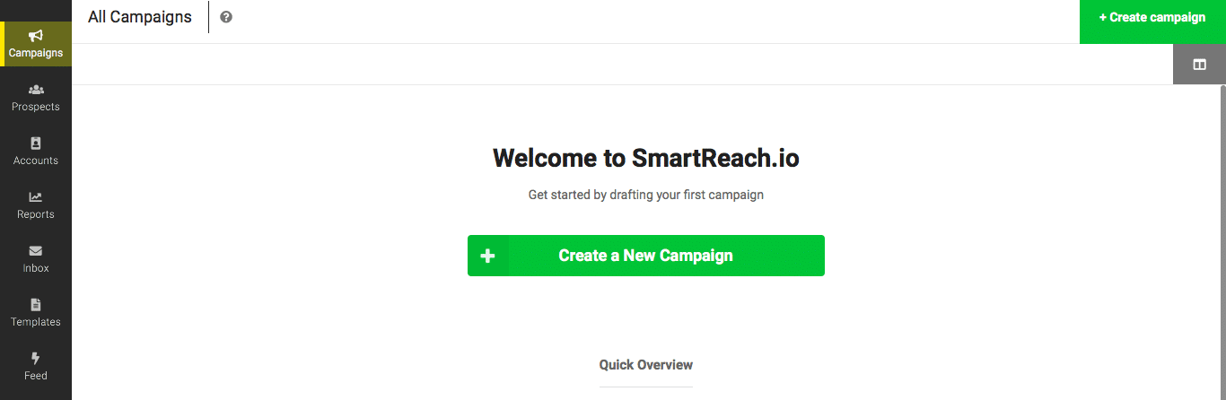The image size is (1226, 400).
Task: Click the Prospects text label in the sidebar
Action: coord(36,107)
